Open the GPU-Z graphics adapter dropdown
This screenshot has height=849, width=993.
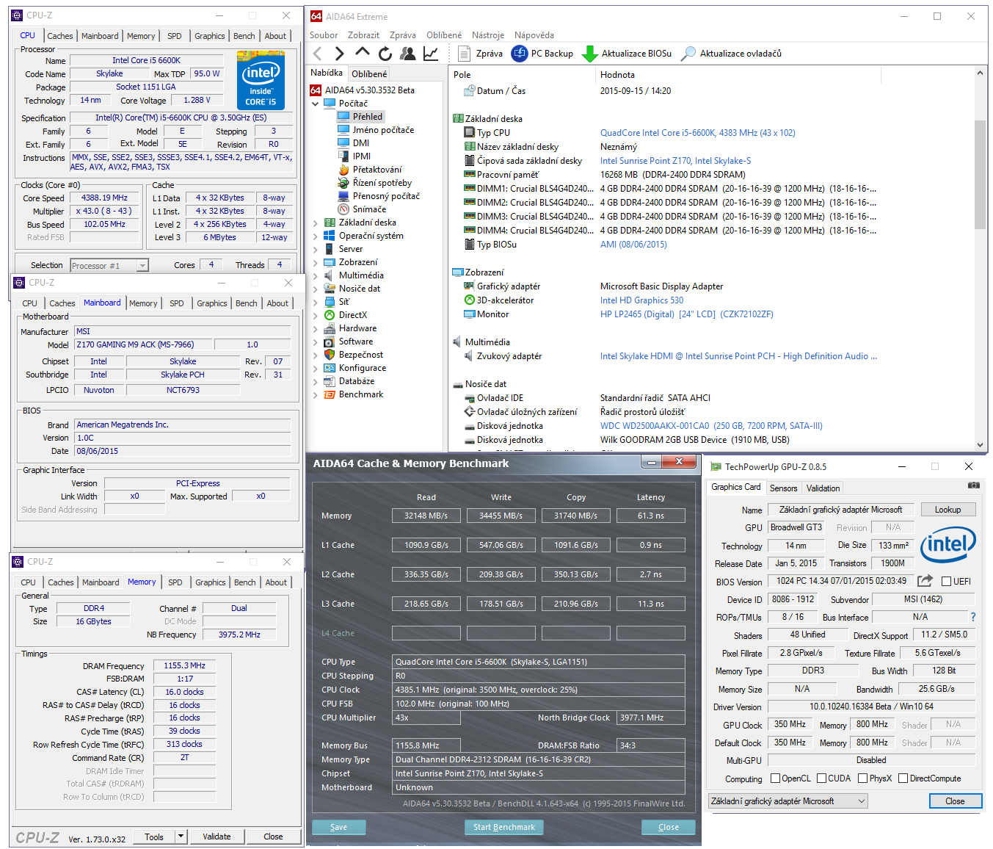(788, 801)
